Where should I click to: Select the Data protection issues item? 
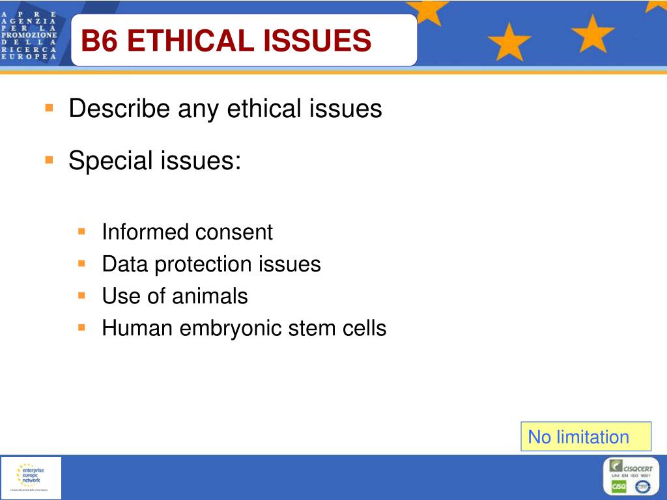click(212, 264)
